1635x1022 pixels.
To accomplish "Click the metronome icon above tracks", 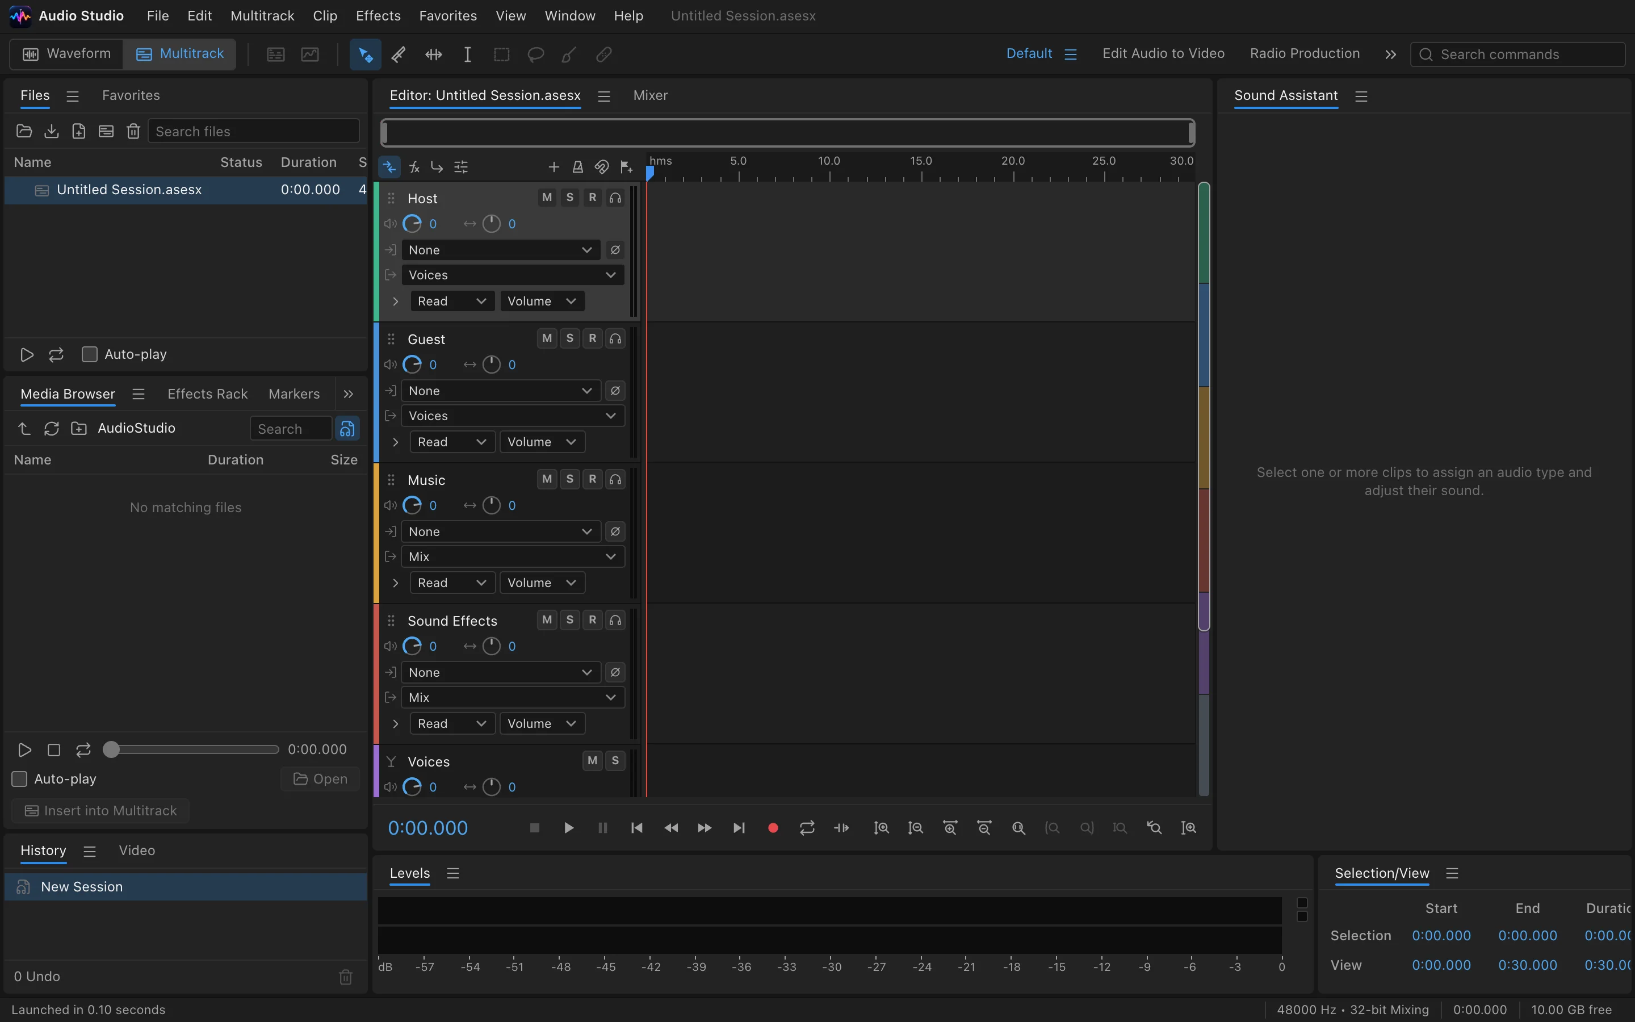I will click(x=578, y=167).
